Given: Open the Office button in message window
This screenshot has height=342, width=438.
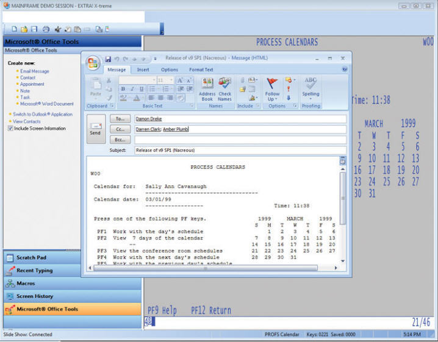Looking at the screenshot, I should (x=93, y=63).
